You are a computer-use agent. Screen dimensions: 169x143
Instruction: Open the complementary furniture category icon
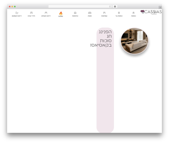[x=46, y=13]
